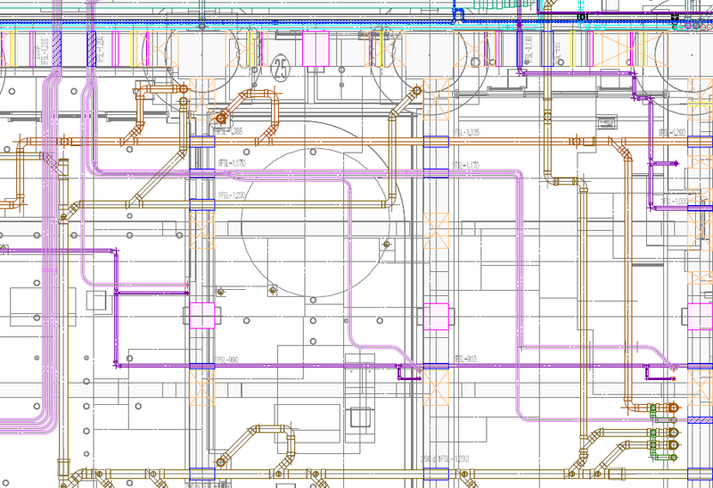Click the orange riser symbol beside 1FSL-1,385

tap(220, 118)
